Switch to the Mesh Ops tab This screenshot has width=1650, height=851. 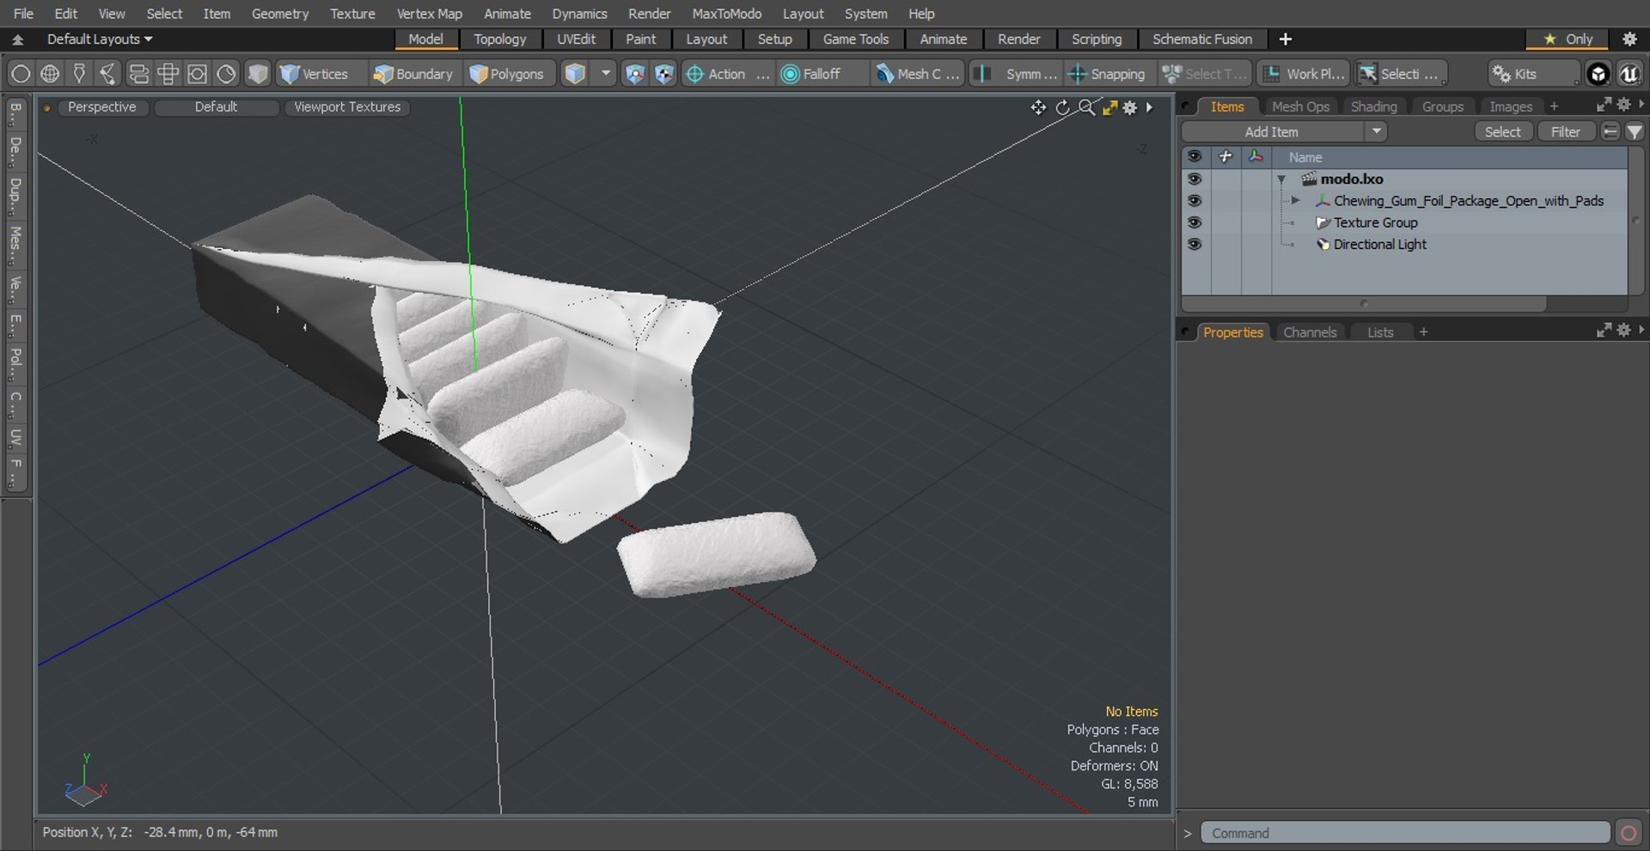1300,106
